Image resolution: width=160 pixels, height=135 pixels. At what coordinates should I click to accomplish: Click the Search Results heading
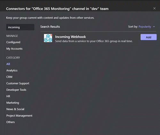pyautogui.click(x=50, y=27)
